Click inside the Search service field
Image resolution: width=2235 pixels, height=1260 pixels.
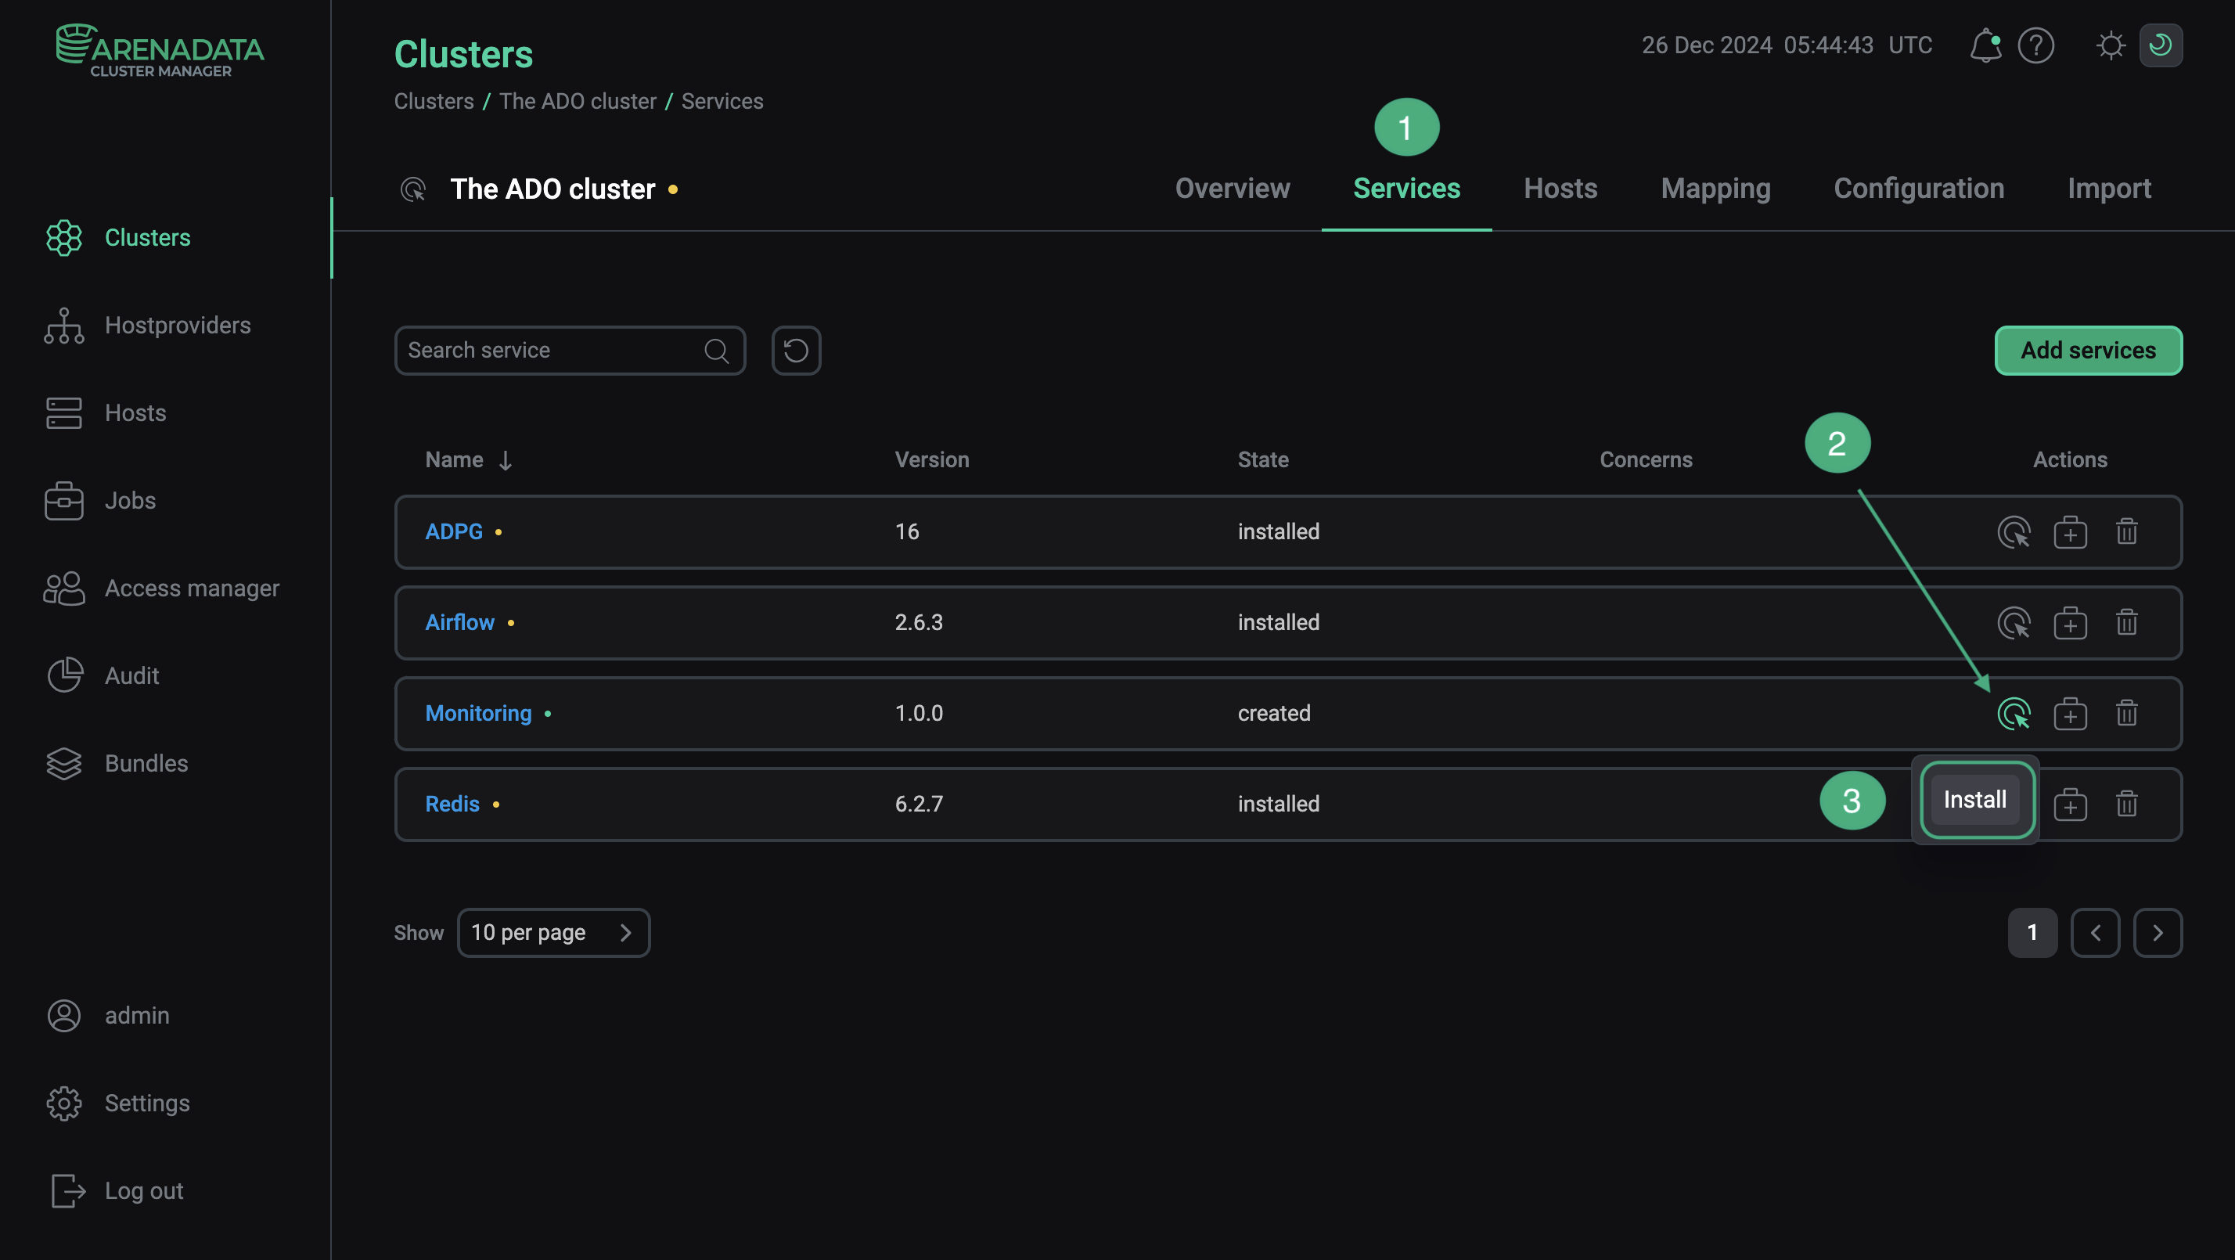coord(556,350)
